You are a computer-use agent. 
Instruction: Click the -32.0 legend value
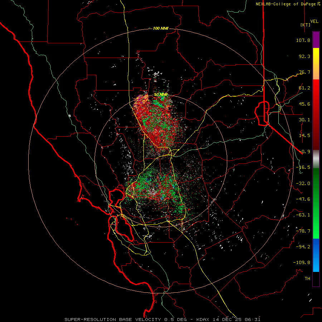[303, 184]
